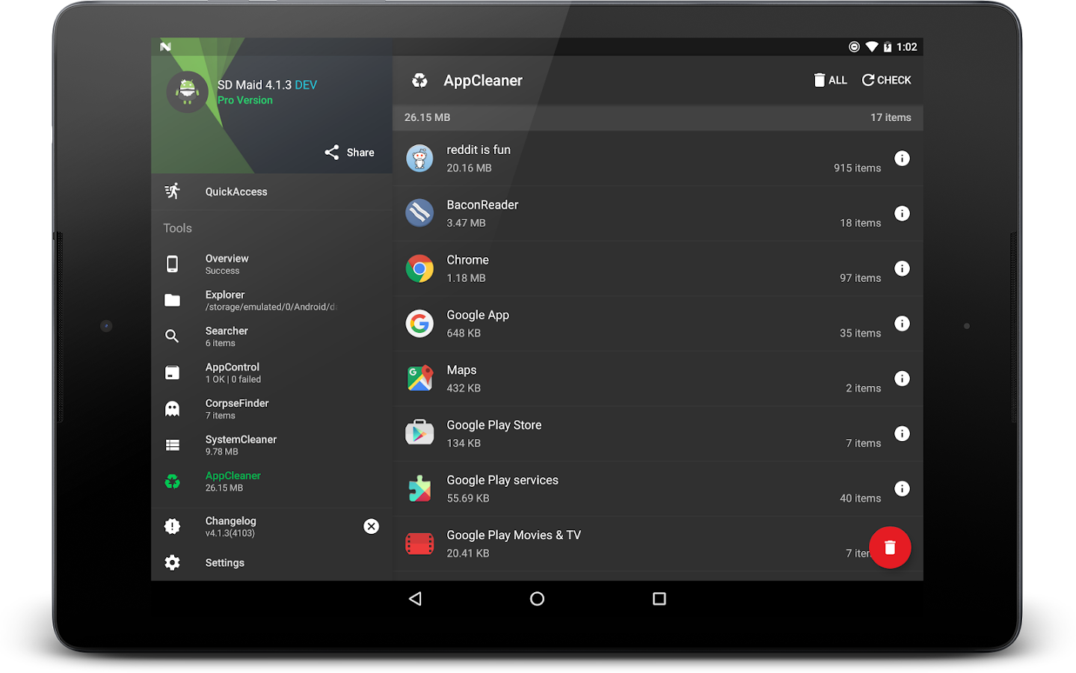Tap the Overview phone icon
The height and width of the screenshot is (673, 1076).
click(172, 264)
